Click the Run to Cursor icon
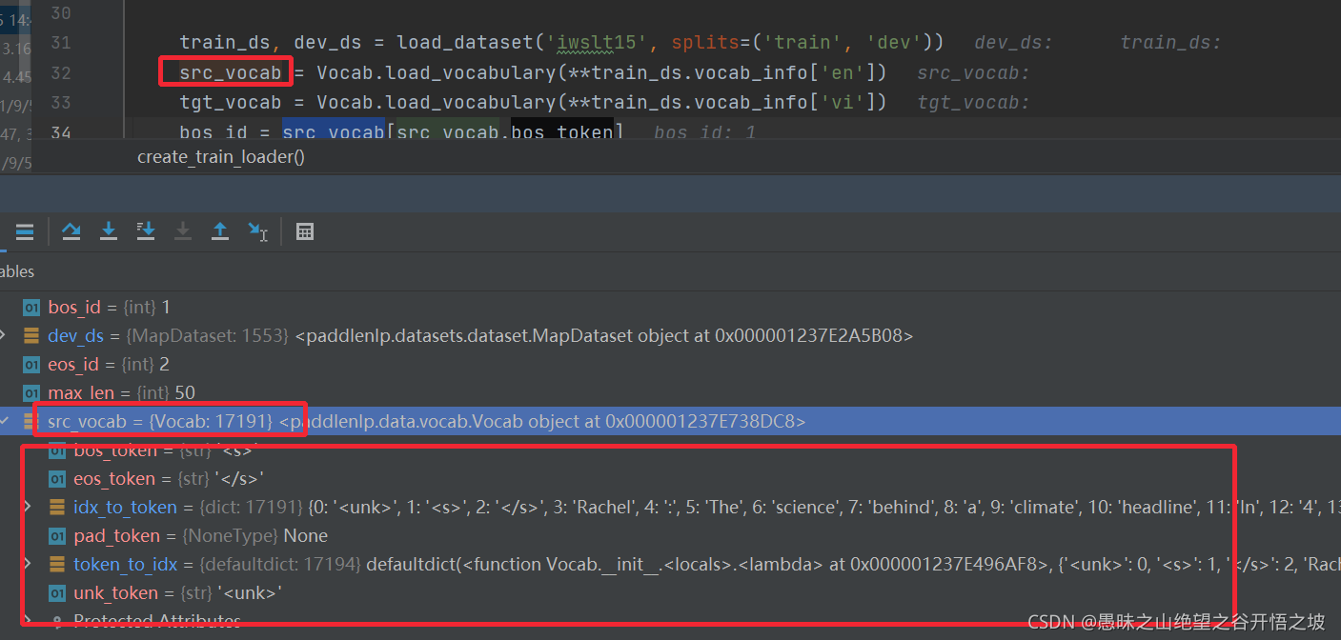The height and width of the screenshot is (640, 1341). 257,231
